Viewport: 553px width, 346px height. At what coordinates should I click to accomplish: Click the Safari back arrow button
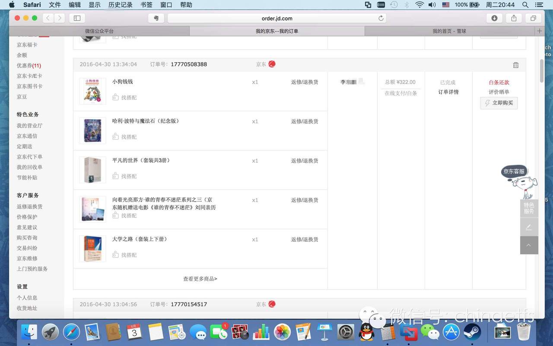[x=48, y=18]
